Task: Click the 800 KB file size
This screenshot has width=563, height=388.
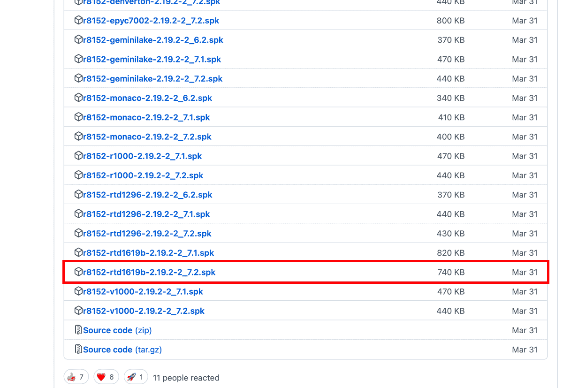Action: click(451, 21)
